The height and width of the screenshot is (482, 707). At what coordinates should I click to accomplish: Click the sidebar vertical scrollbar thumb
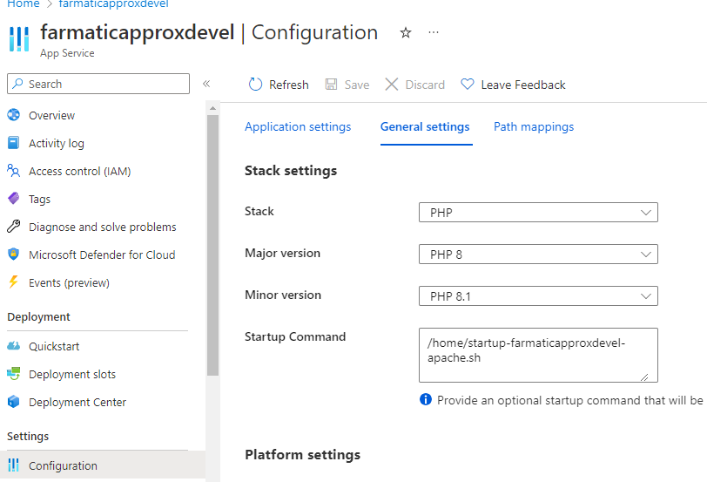tap(212, 245)
